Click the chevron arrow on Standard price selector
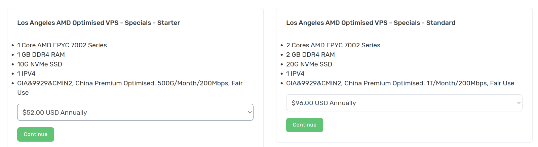 tap(519, 103)
